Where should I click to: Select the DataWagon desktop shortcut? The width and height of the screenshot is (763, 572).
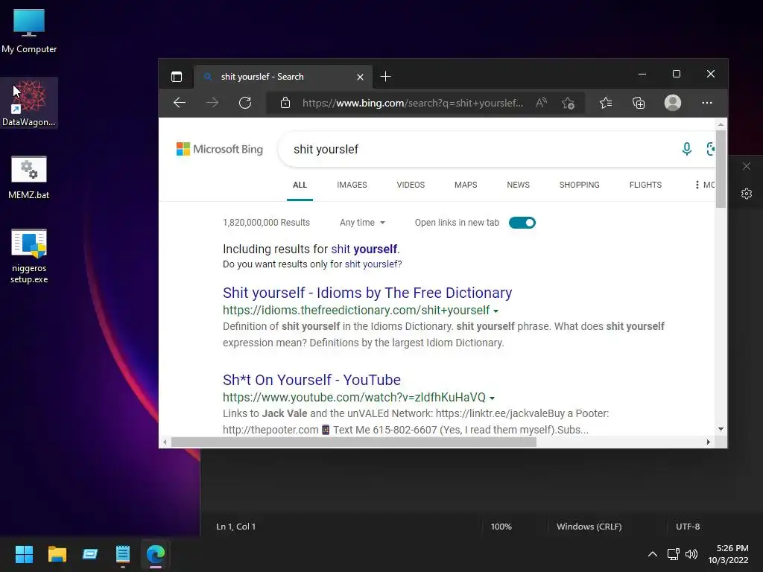[29, 103]
